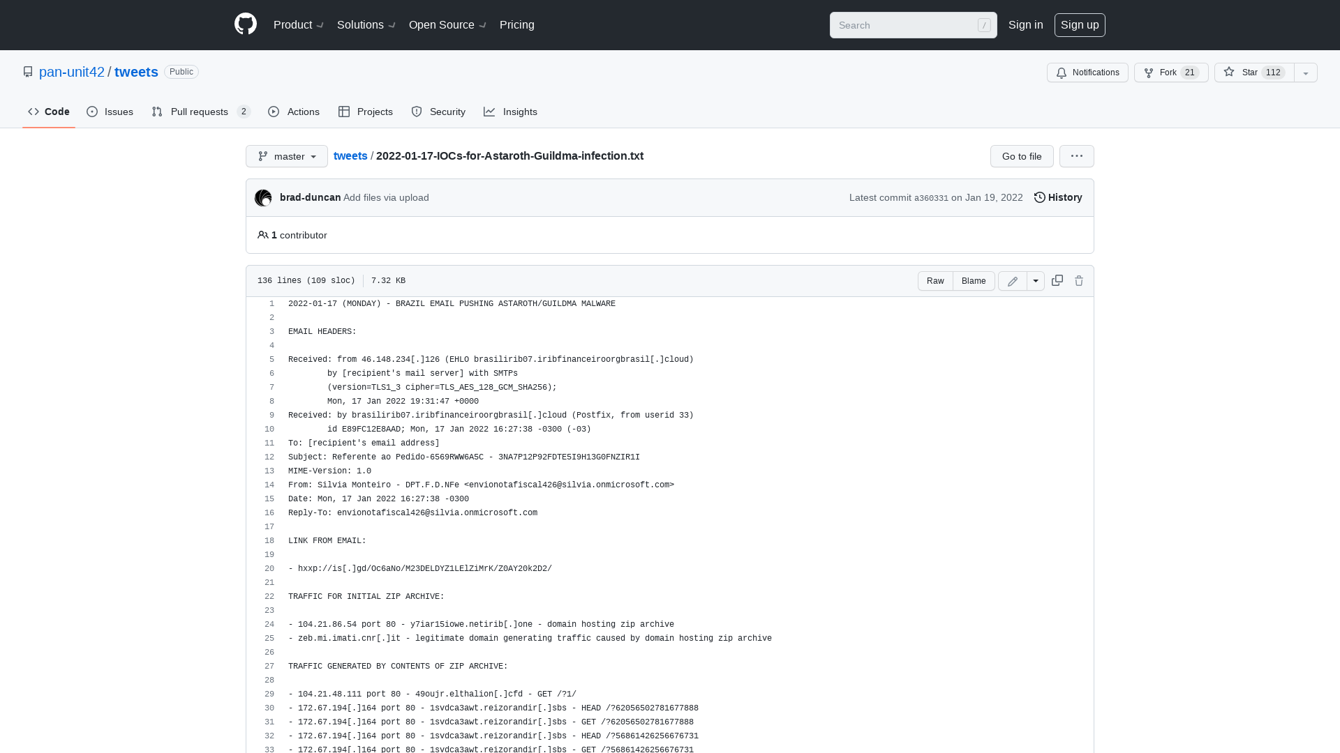The height and width of the screenshot is (753, 1340).
Task: Click the tweets breadcrumb link
Action: [x=350, y=156]
